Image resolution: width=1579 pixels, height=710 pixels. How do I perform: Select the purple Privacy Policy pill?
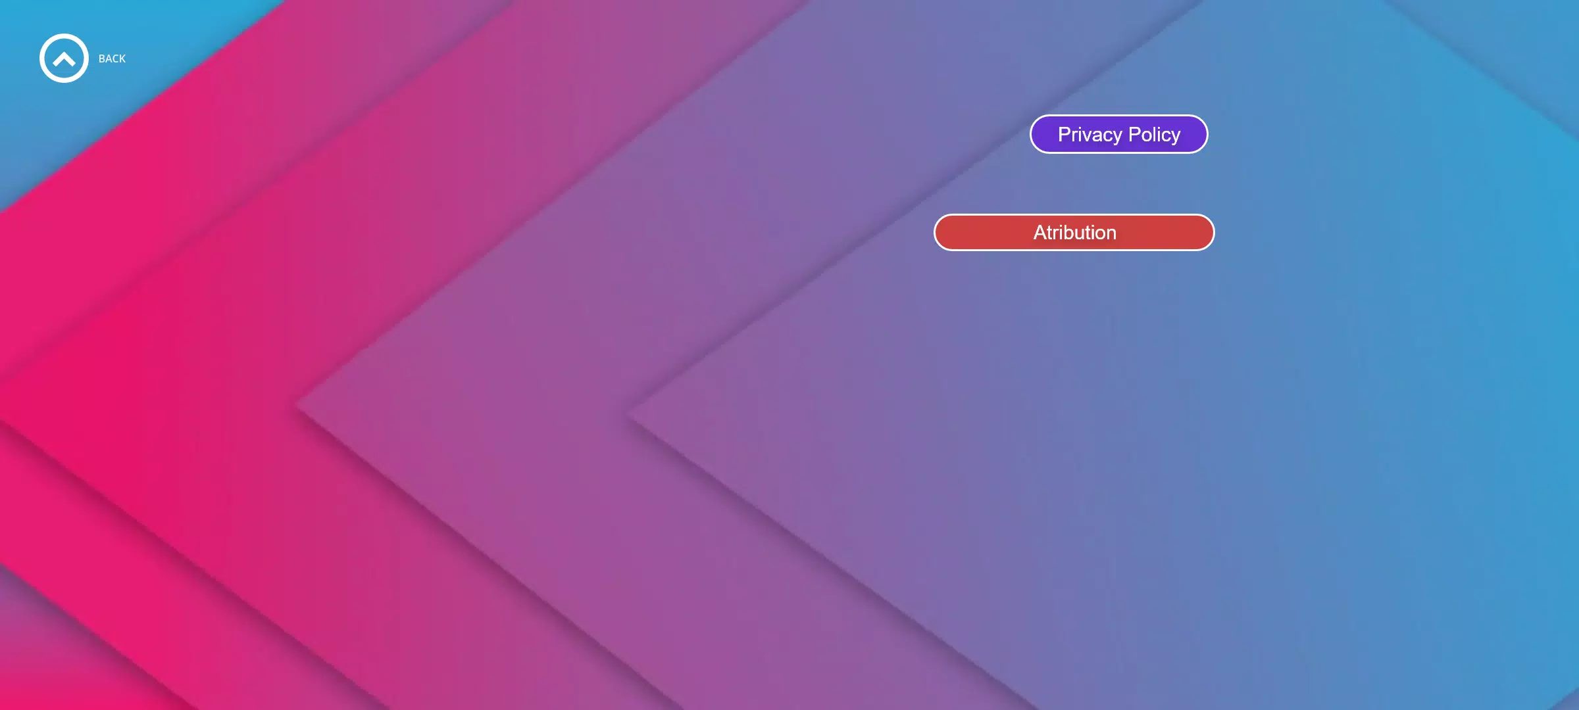[1118, 134]
